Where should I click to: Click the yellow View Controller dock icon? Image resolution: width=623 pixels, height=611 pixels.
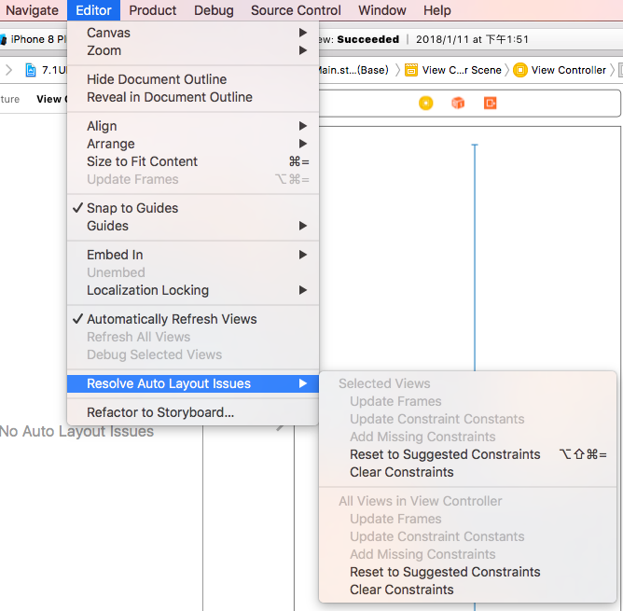426,104
